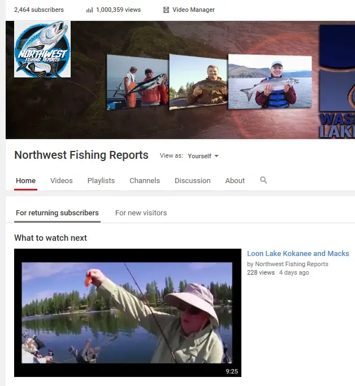Switch to For new visitors view
This screenshot has width=355, height=386.
pos(141,213)
